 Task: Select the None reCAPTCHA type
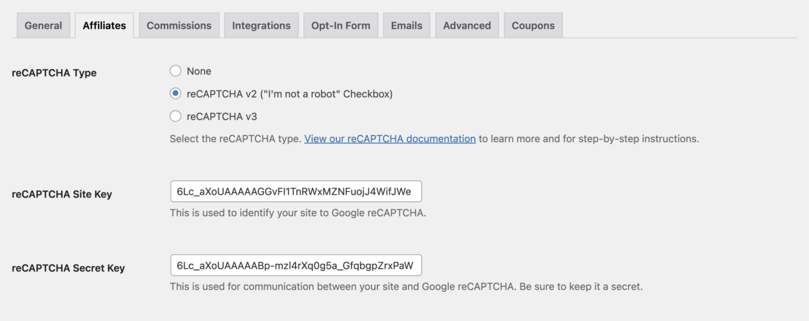click(x=175, y=71)
